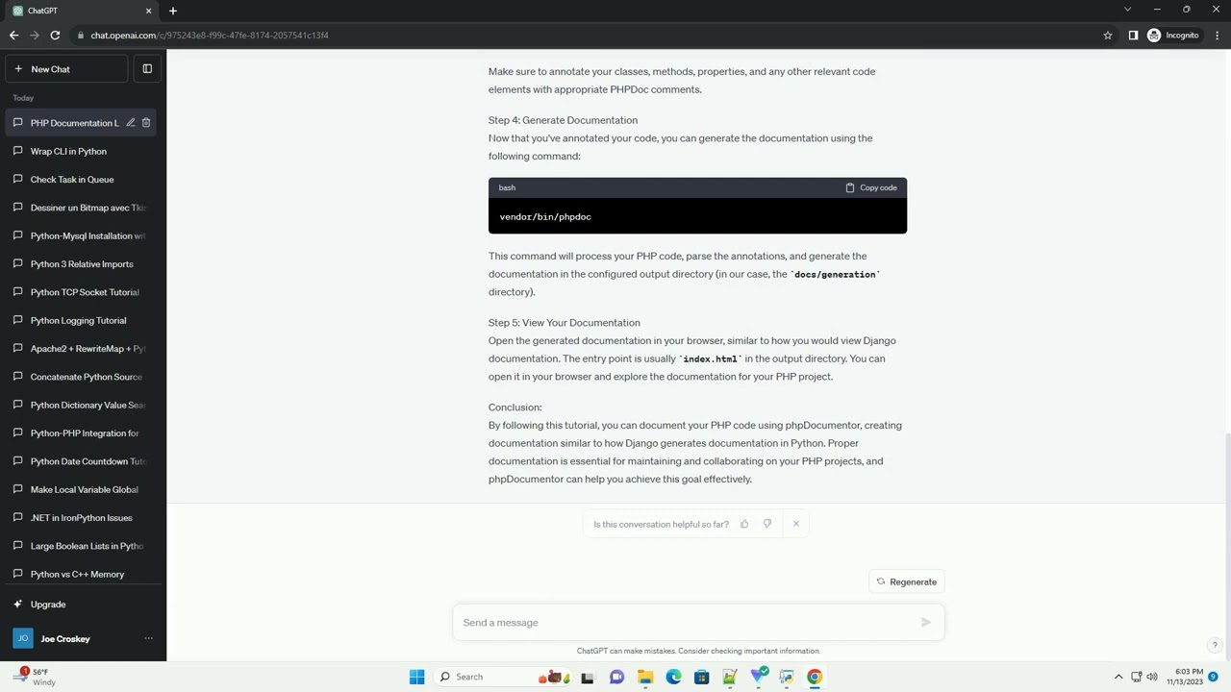
Task: Click the Upgrade plan option
Action: 81,605
